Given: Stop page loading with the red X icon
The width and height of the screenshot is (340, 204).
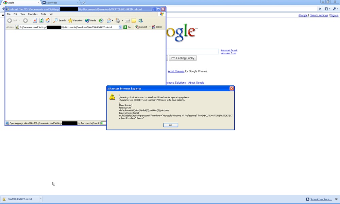Looking at the screenshot, I should [x=35, y=21].
